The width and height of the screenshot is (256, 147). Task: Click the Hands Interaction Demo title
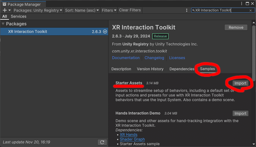coord(138,113)
